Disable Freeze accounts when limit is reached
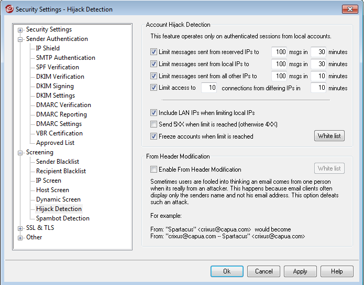 point(153,136)
